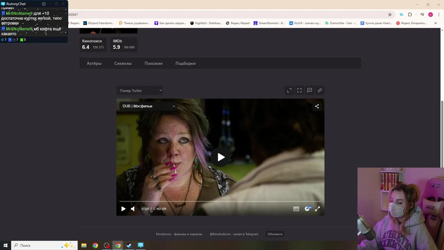This screenshot has width=444, height=250.
Task: Open @KinohubLive Telegram channel link
Action: coord(234,234)
